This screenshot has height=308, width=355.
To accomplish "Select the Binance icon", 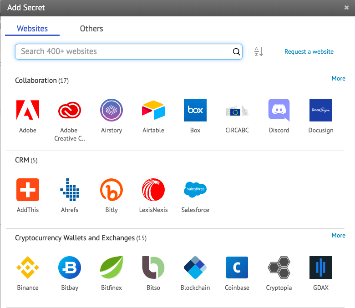I will point(28,268).
